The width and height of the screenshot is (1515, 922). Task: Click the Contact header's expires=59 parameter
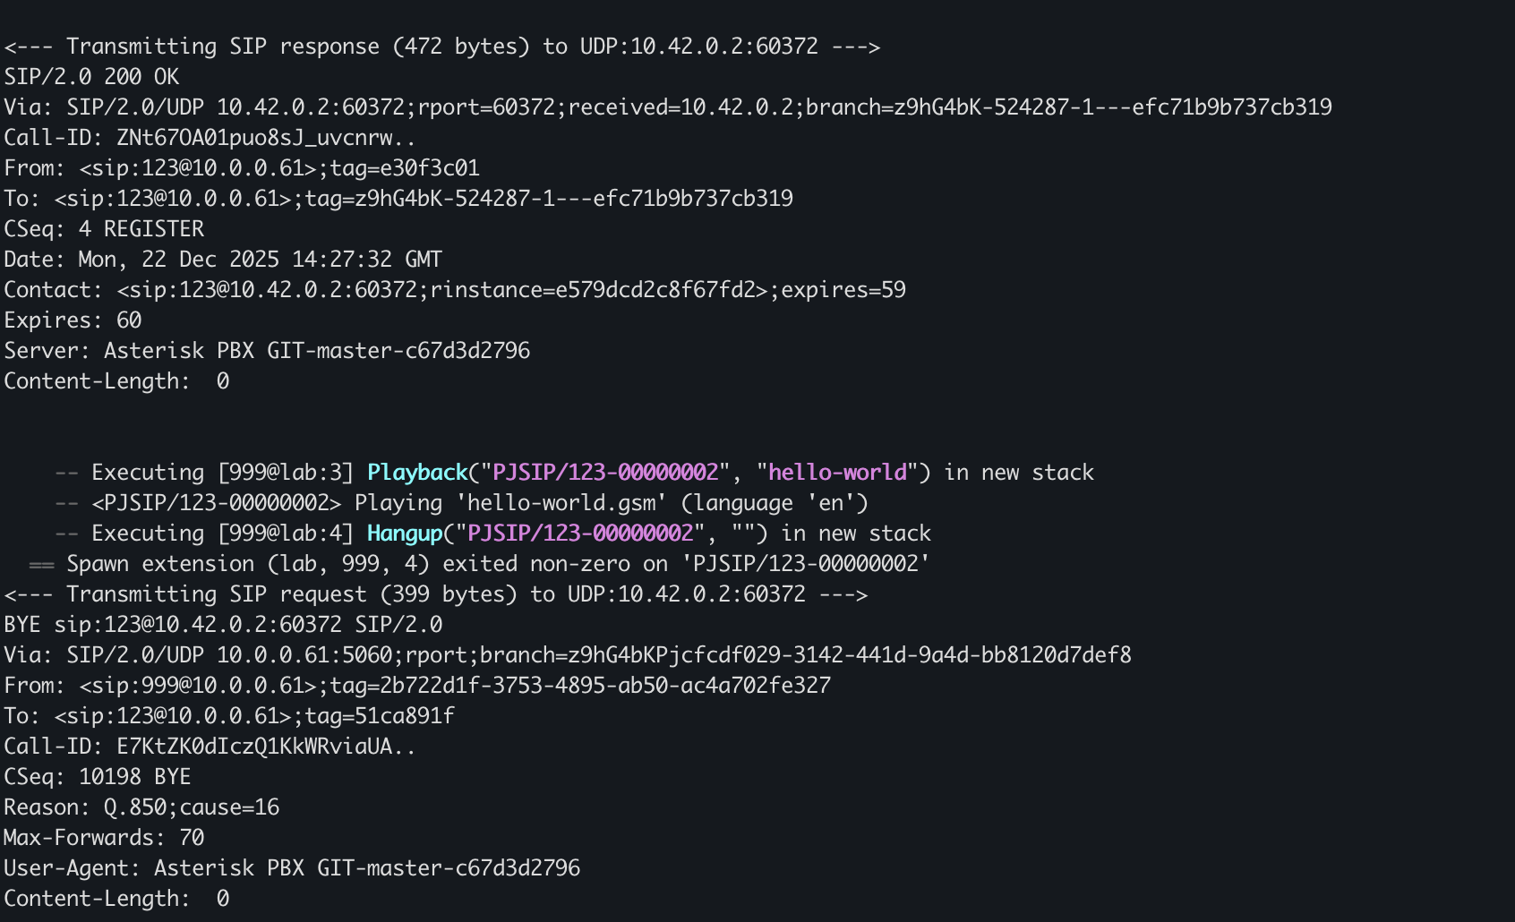point(843,290)
